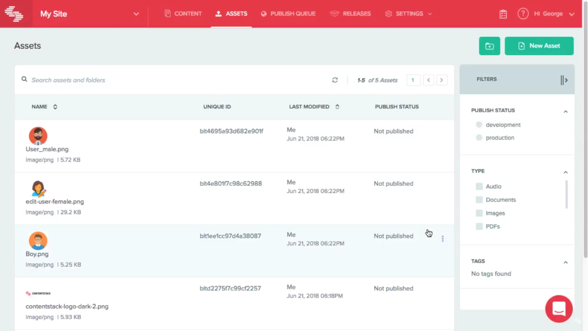The image size is (588, 331).
Task: Open the new folder icon button
Action: pos(489,46)
